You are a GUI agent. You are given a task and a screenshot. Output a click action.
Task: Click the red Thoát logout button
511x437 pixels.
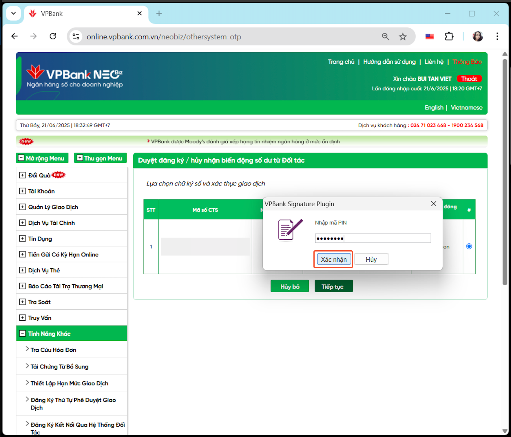click(469, 79)
